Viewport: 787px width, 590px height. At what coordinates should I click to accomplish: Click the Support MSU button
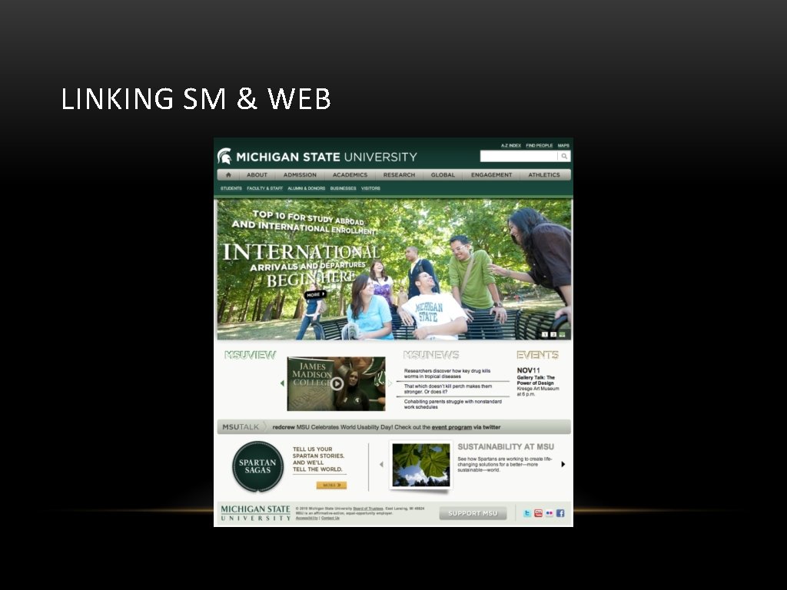[473, 513]
